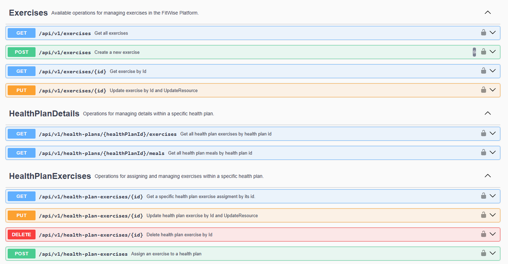Expand chevron on PUT health-plan-exercises operation
Viewport: 508px width, 264px height.
(493, 215)
